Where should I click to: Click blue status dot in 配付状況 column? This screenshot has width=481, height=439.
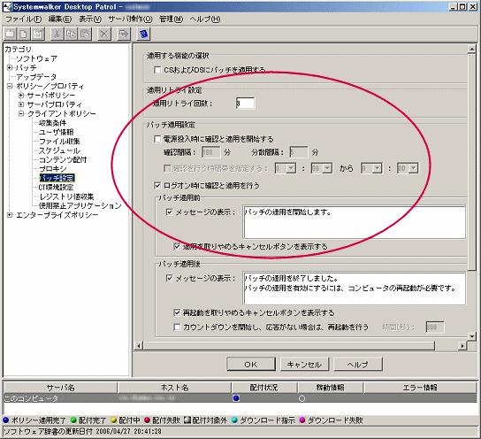(236, 398)
